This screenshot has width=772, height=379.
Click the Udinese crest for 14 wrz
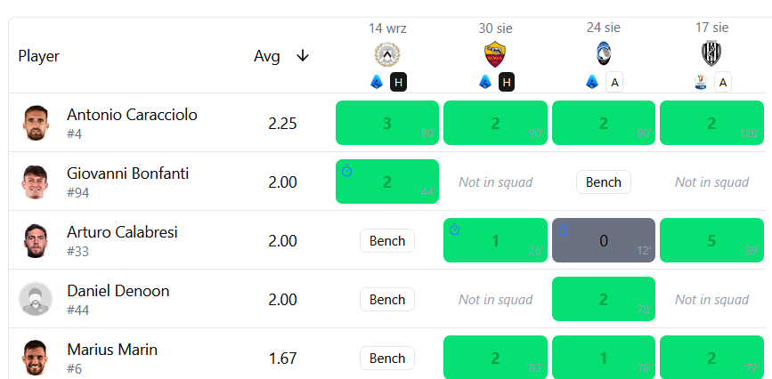(387, 54)
